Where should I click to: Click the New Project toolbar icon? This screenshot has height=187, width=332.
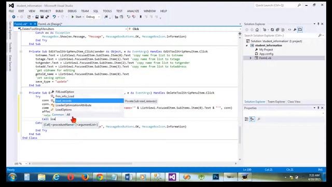pyautogui.click(x=29, y=17)
